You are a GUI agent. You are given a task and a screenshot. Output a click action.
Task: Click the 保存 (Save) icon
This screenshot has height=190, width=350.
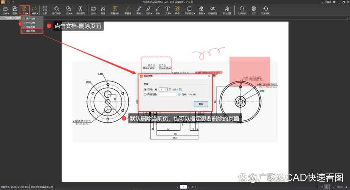[x=14, y=10]
